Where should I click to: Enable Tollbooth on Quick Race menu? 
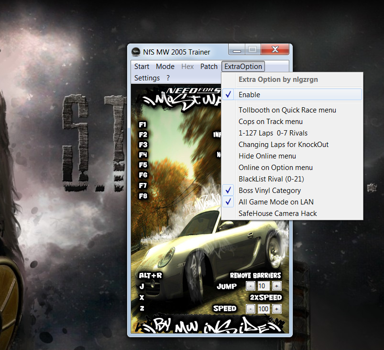(x=292, y=110)
